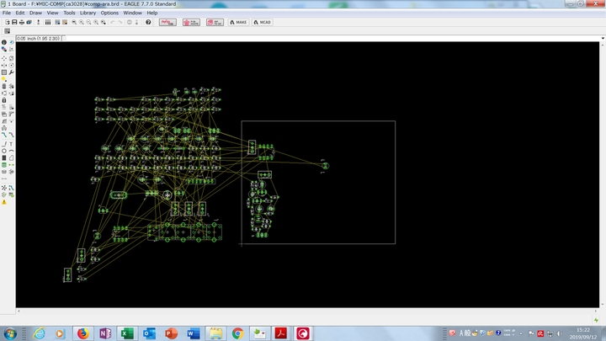
Task: Select the Show (eye) tool
Action: [x=12, y=42]
